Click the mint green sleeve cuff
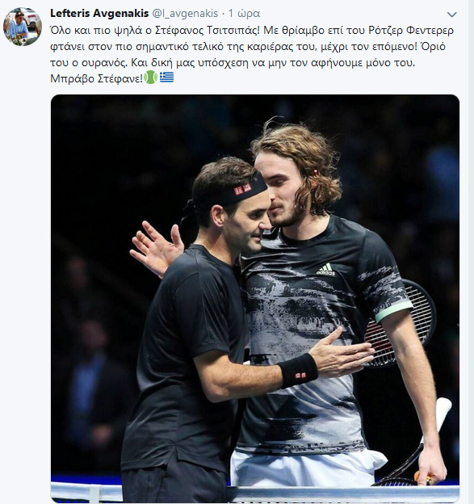This screenshot has width=474, height=504. tap(393, 312)
